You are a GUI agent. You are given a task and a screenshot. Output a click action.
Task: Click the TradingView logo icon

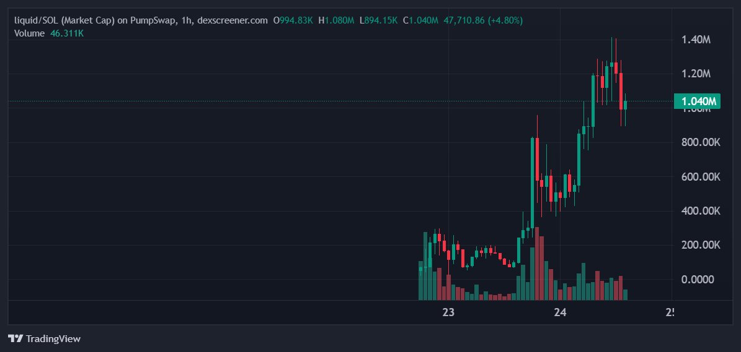point(16,338)
